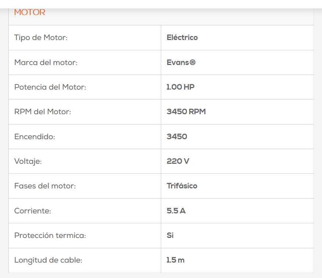Screen dimensions: 322x278
Task: Click the 'Marca del motor:' label
Action: pyautogui.click(x=46, y=62)
